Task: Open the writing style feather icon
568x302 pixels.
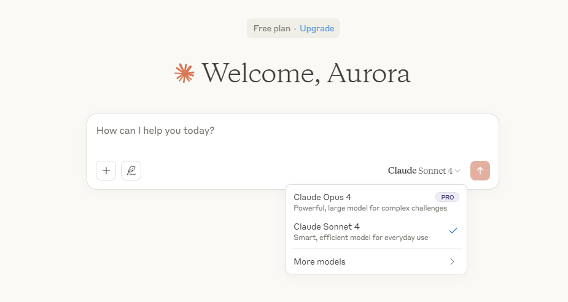Action: coord(131,171)
